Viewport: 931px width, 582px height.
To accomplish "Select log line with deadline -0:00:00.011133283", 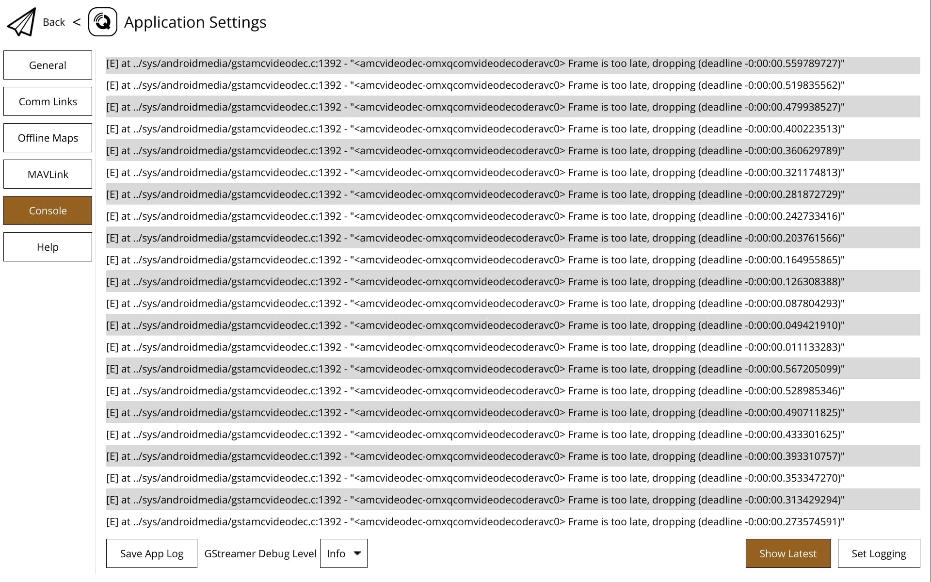I will click(x=513, y=347).
